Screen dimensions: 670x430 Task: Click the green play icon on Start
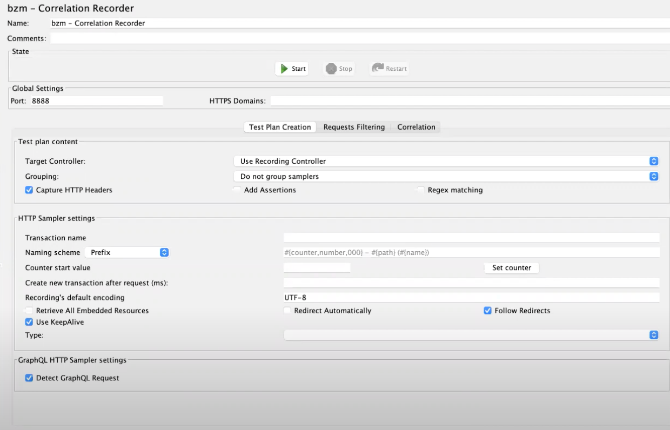pyautogui.click(x=284, y=69)
